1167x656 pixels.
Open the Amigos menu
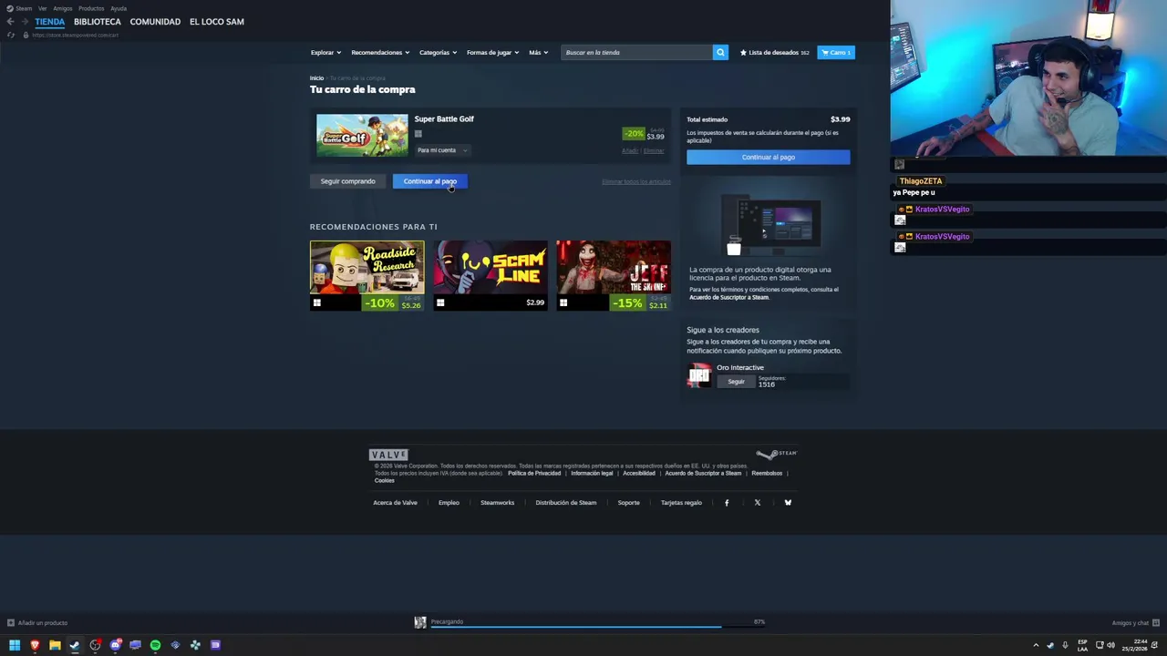coord(62,8)
